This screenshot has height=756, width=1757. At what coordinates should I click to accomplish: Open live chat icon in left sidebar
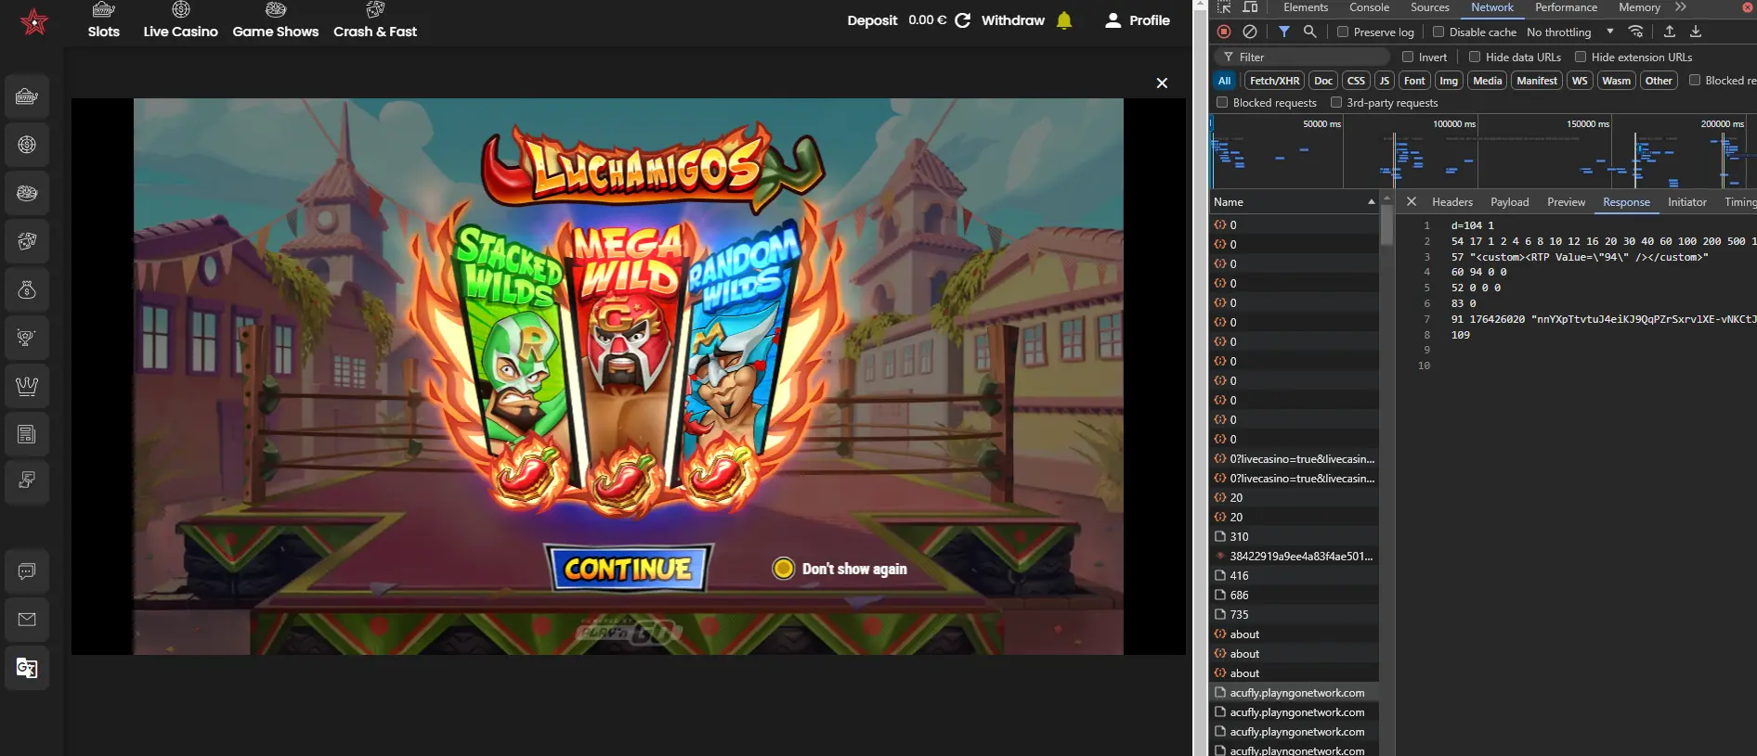point(27,571)
